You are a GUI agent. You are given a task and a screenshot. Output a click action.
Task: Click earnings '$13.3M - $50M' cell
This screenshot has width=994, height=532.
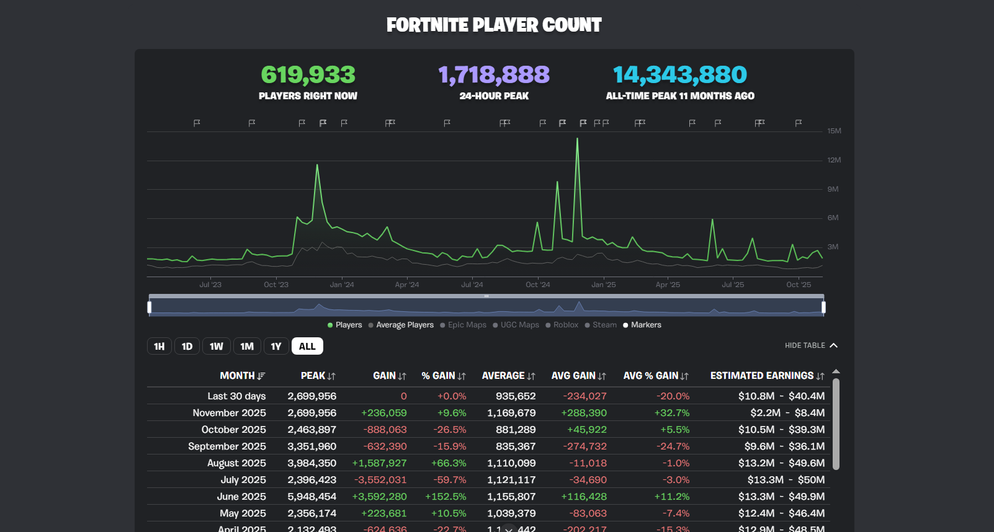(x=786, y=480)
